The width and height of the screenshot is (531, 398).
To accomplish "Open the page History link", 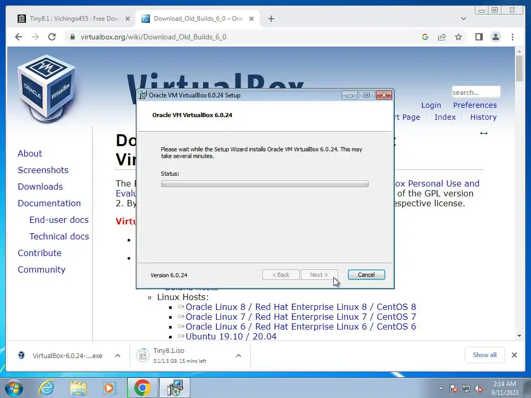I will [483, 117].
